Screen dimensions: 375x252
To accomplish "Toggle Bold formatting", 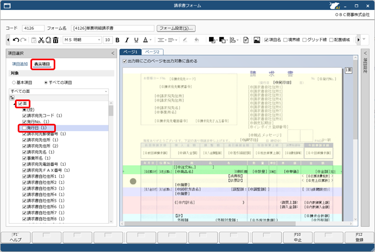I will click(117, 40).
